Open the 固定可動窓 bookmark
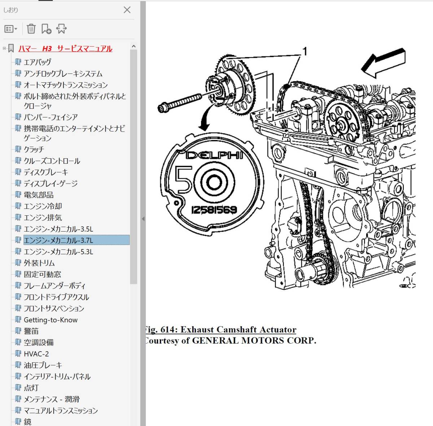The height and width of the screenshot is (426, 433). click(43, 274)
